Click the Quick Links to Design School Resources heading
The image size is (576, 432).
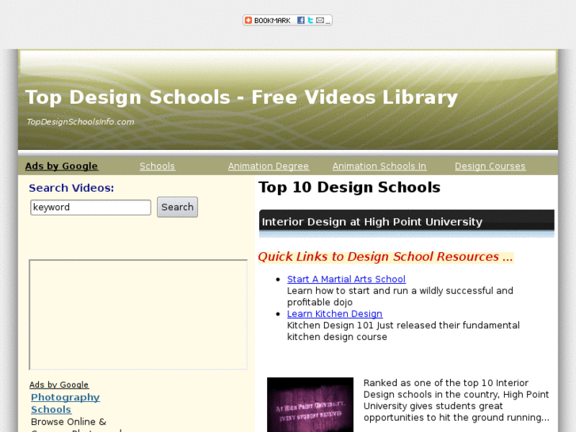(x=386, y=256)
